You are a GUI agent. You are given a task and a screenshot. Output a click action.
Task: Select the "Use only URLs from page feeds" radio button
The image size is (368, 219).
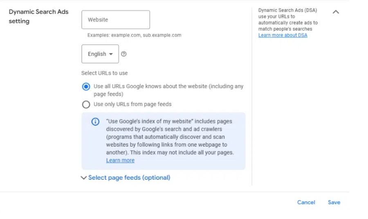86,104
